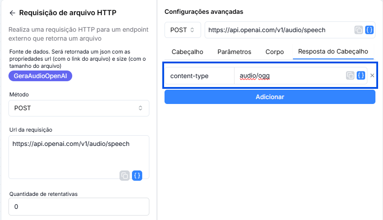Insert variable into content-type value field

(x=361, y=75)
